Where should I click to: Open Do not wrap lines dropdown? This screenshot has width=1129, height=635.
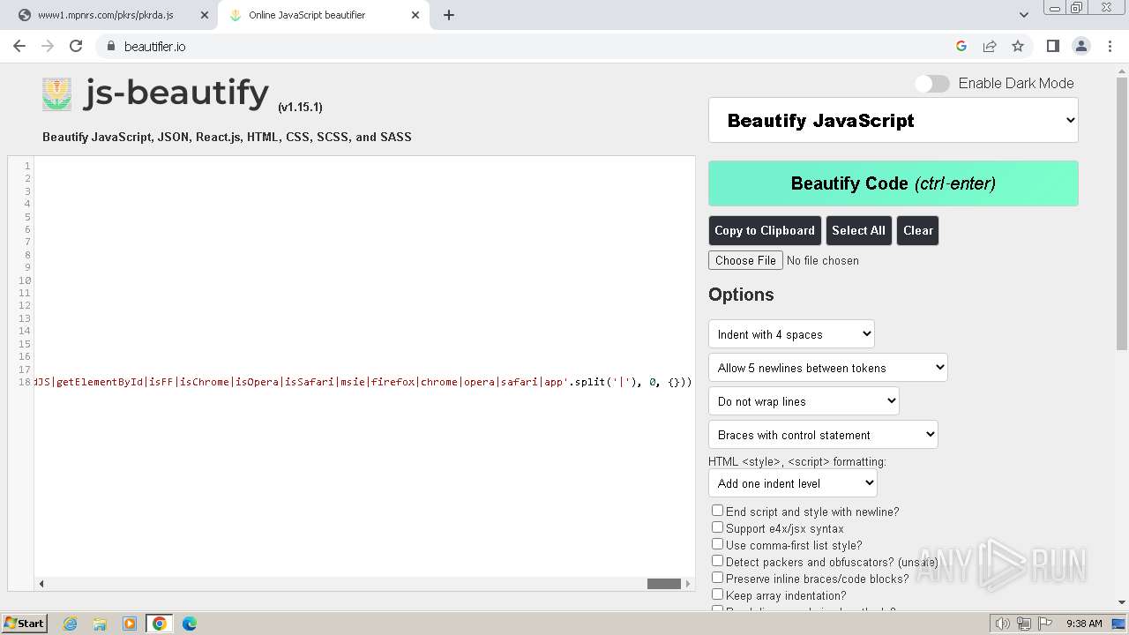click(804, 401)
